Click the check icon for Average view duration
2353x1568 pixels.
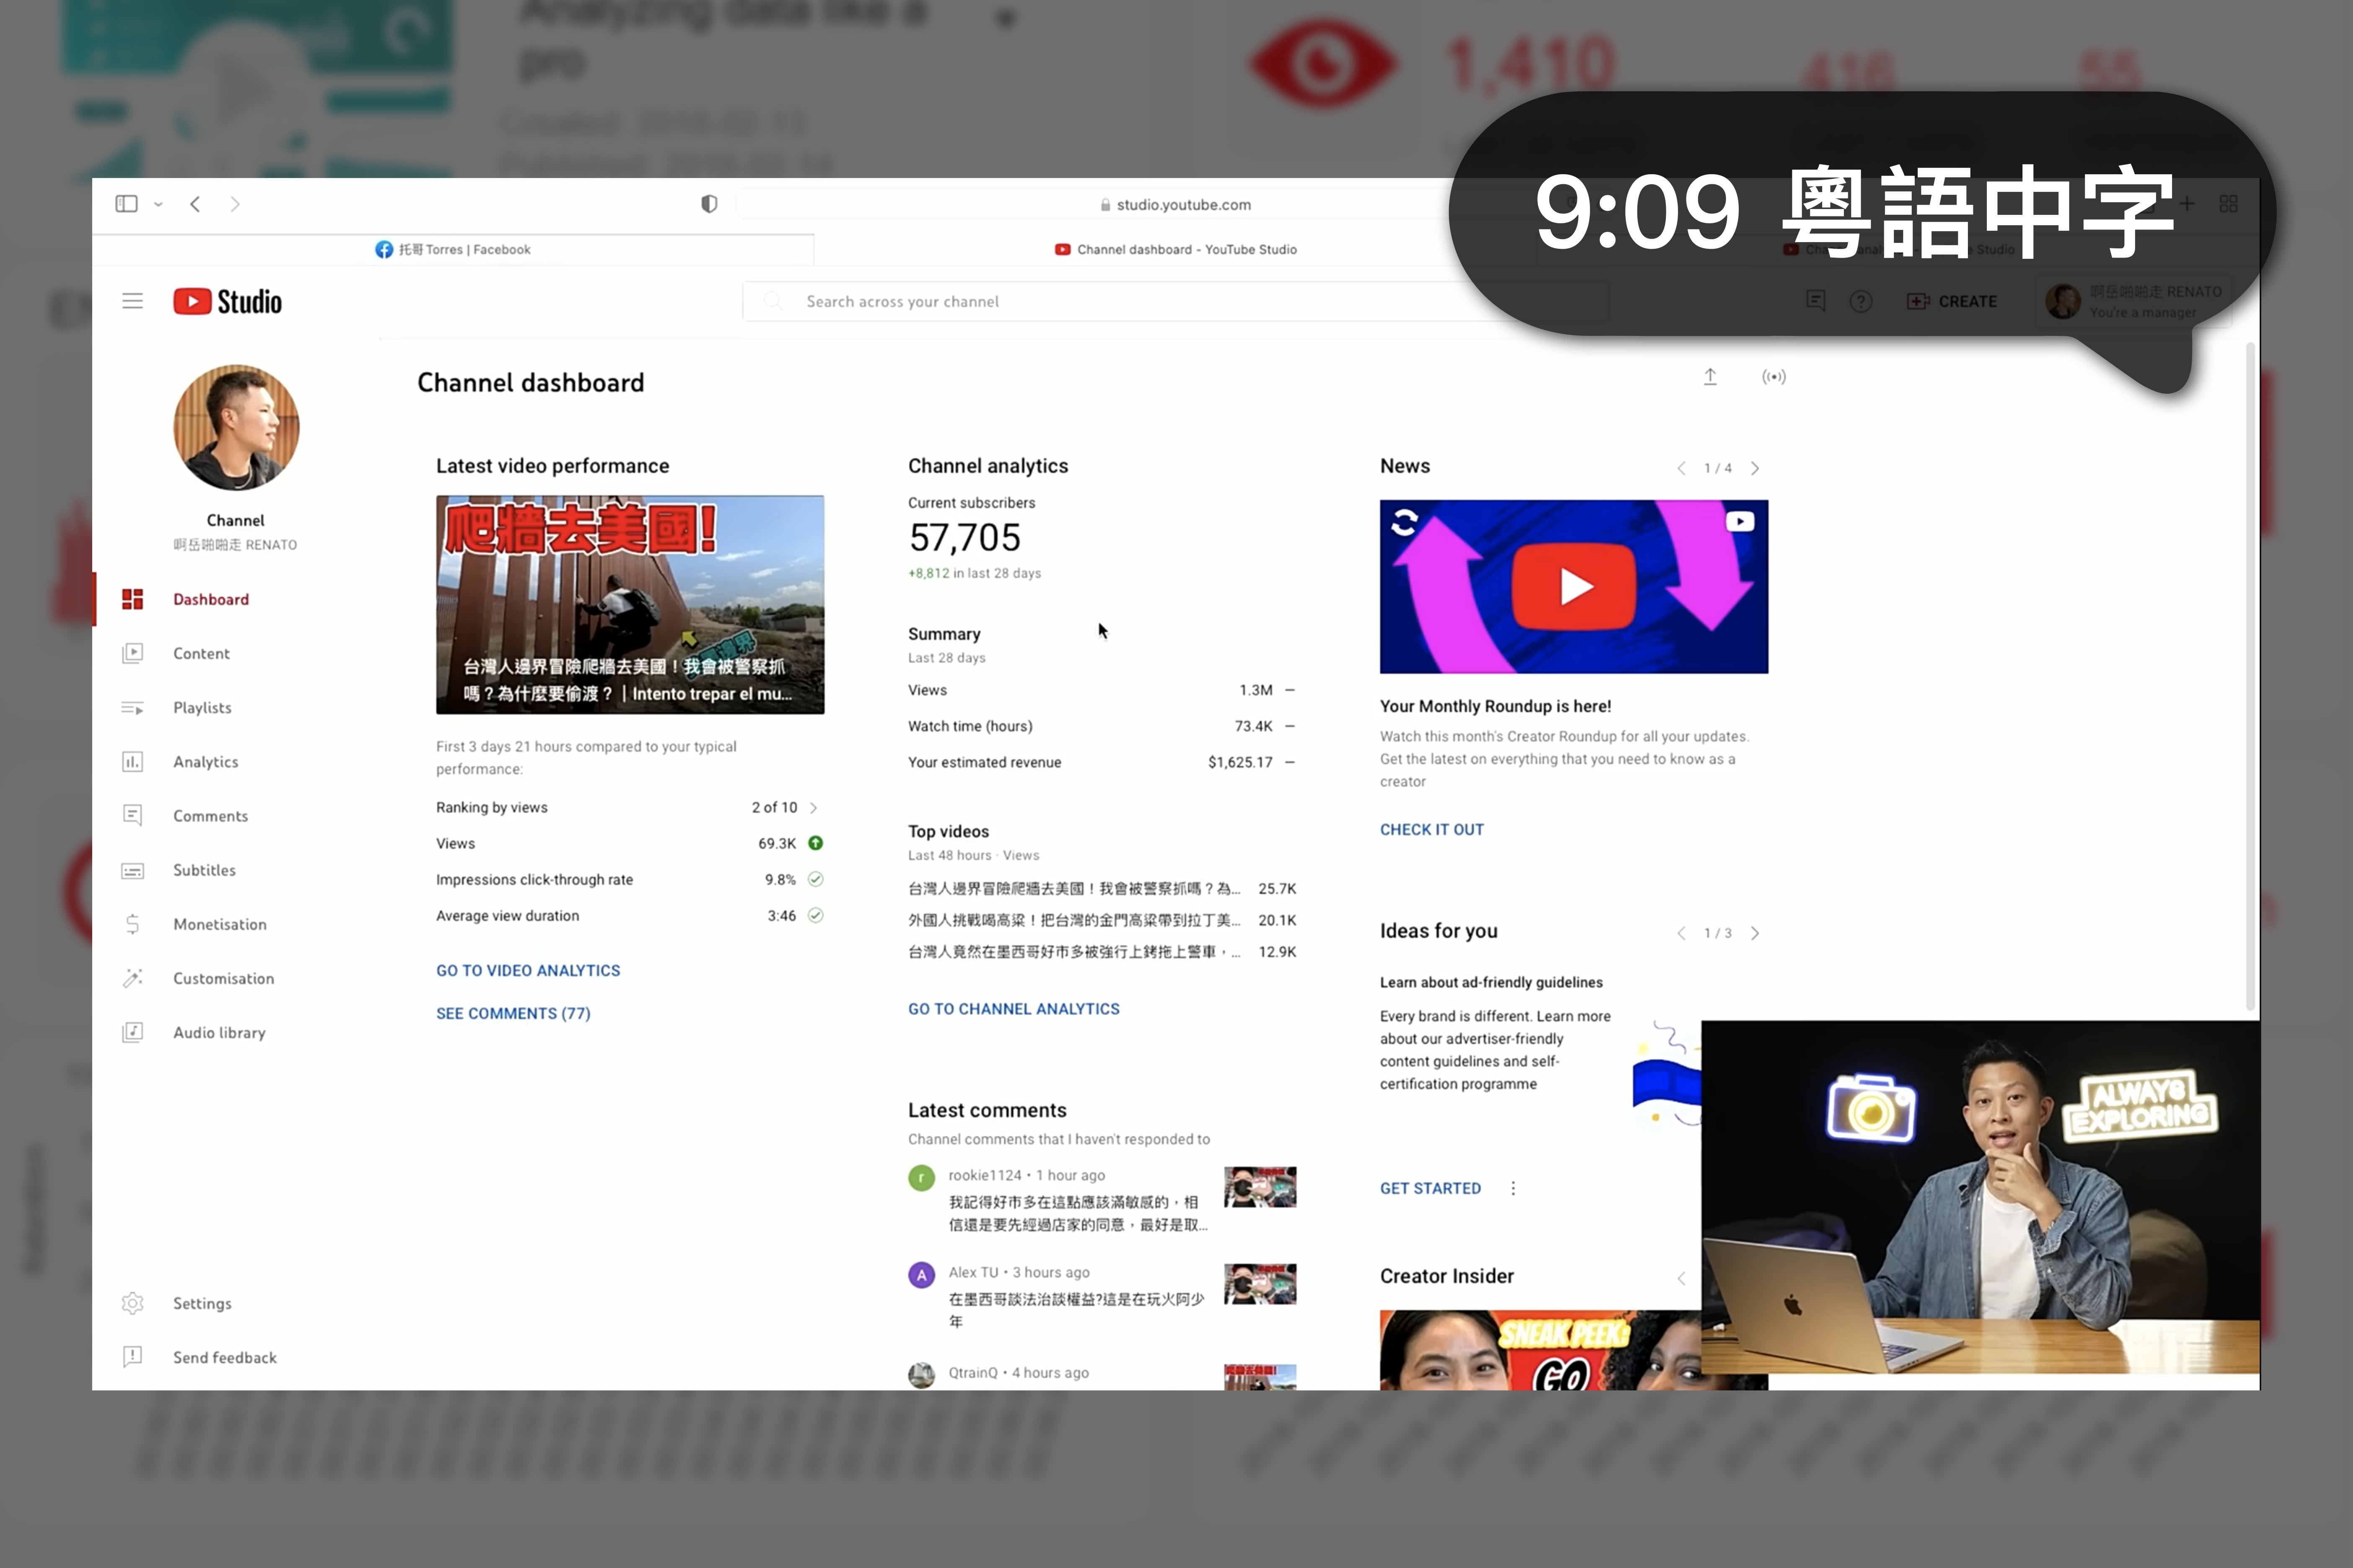pyautogui.click(x=815, y=915)
